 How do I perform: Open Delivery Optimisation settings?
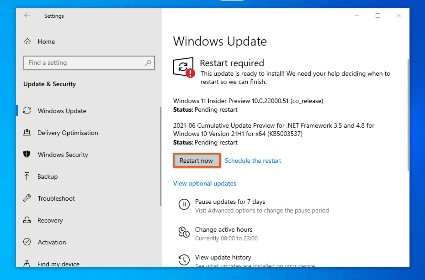coord(68,133)
